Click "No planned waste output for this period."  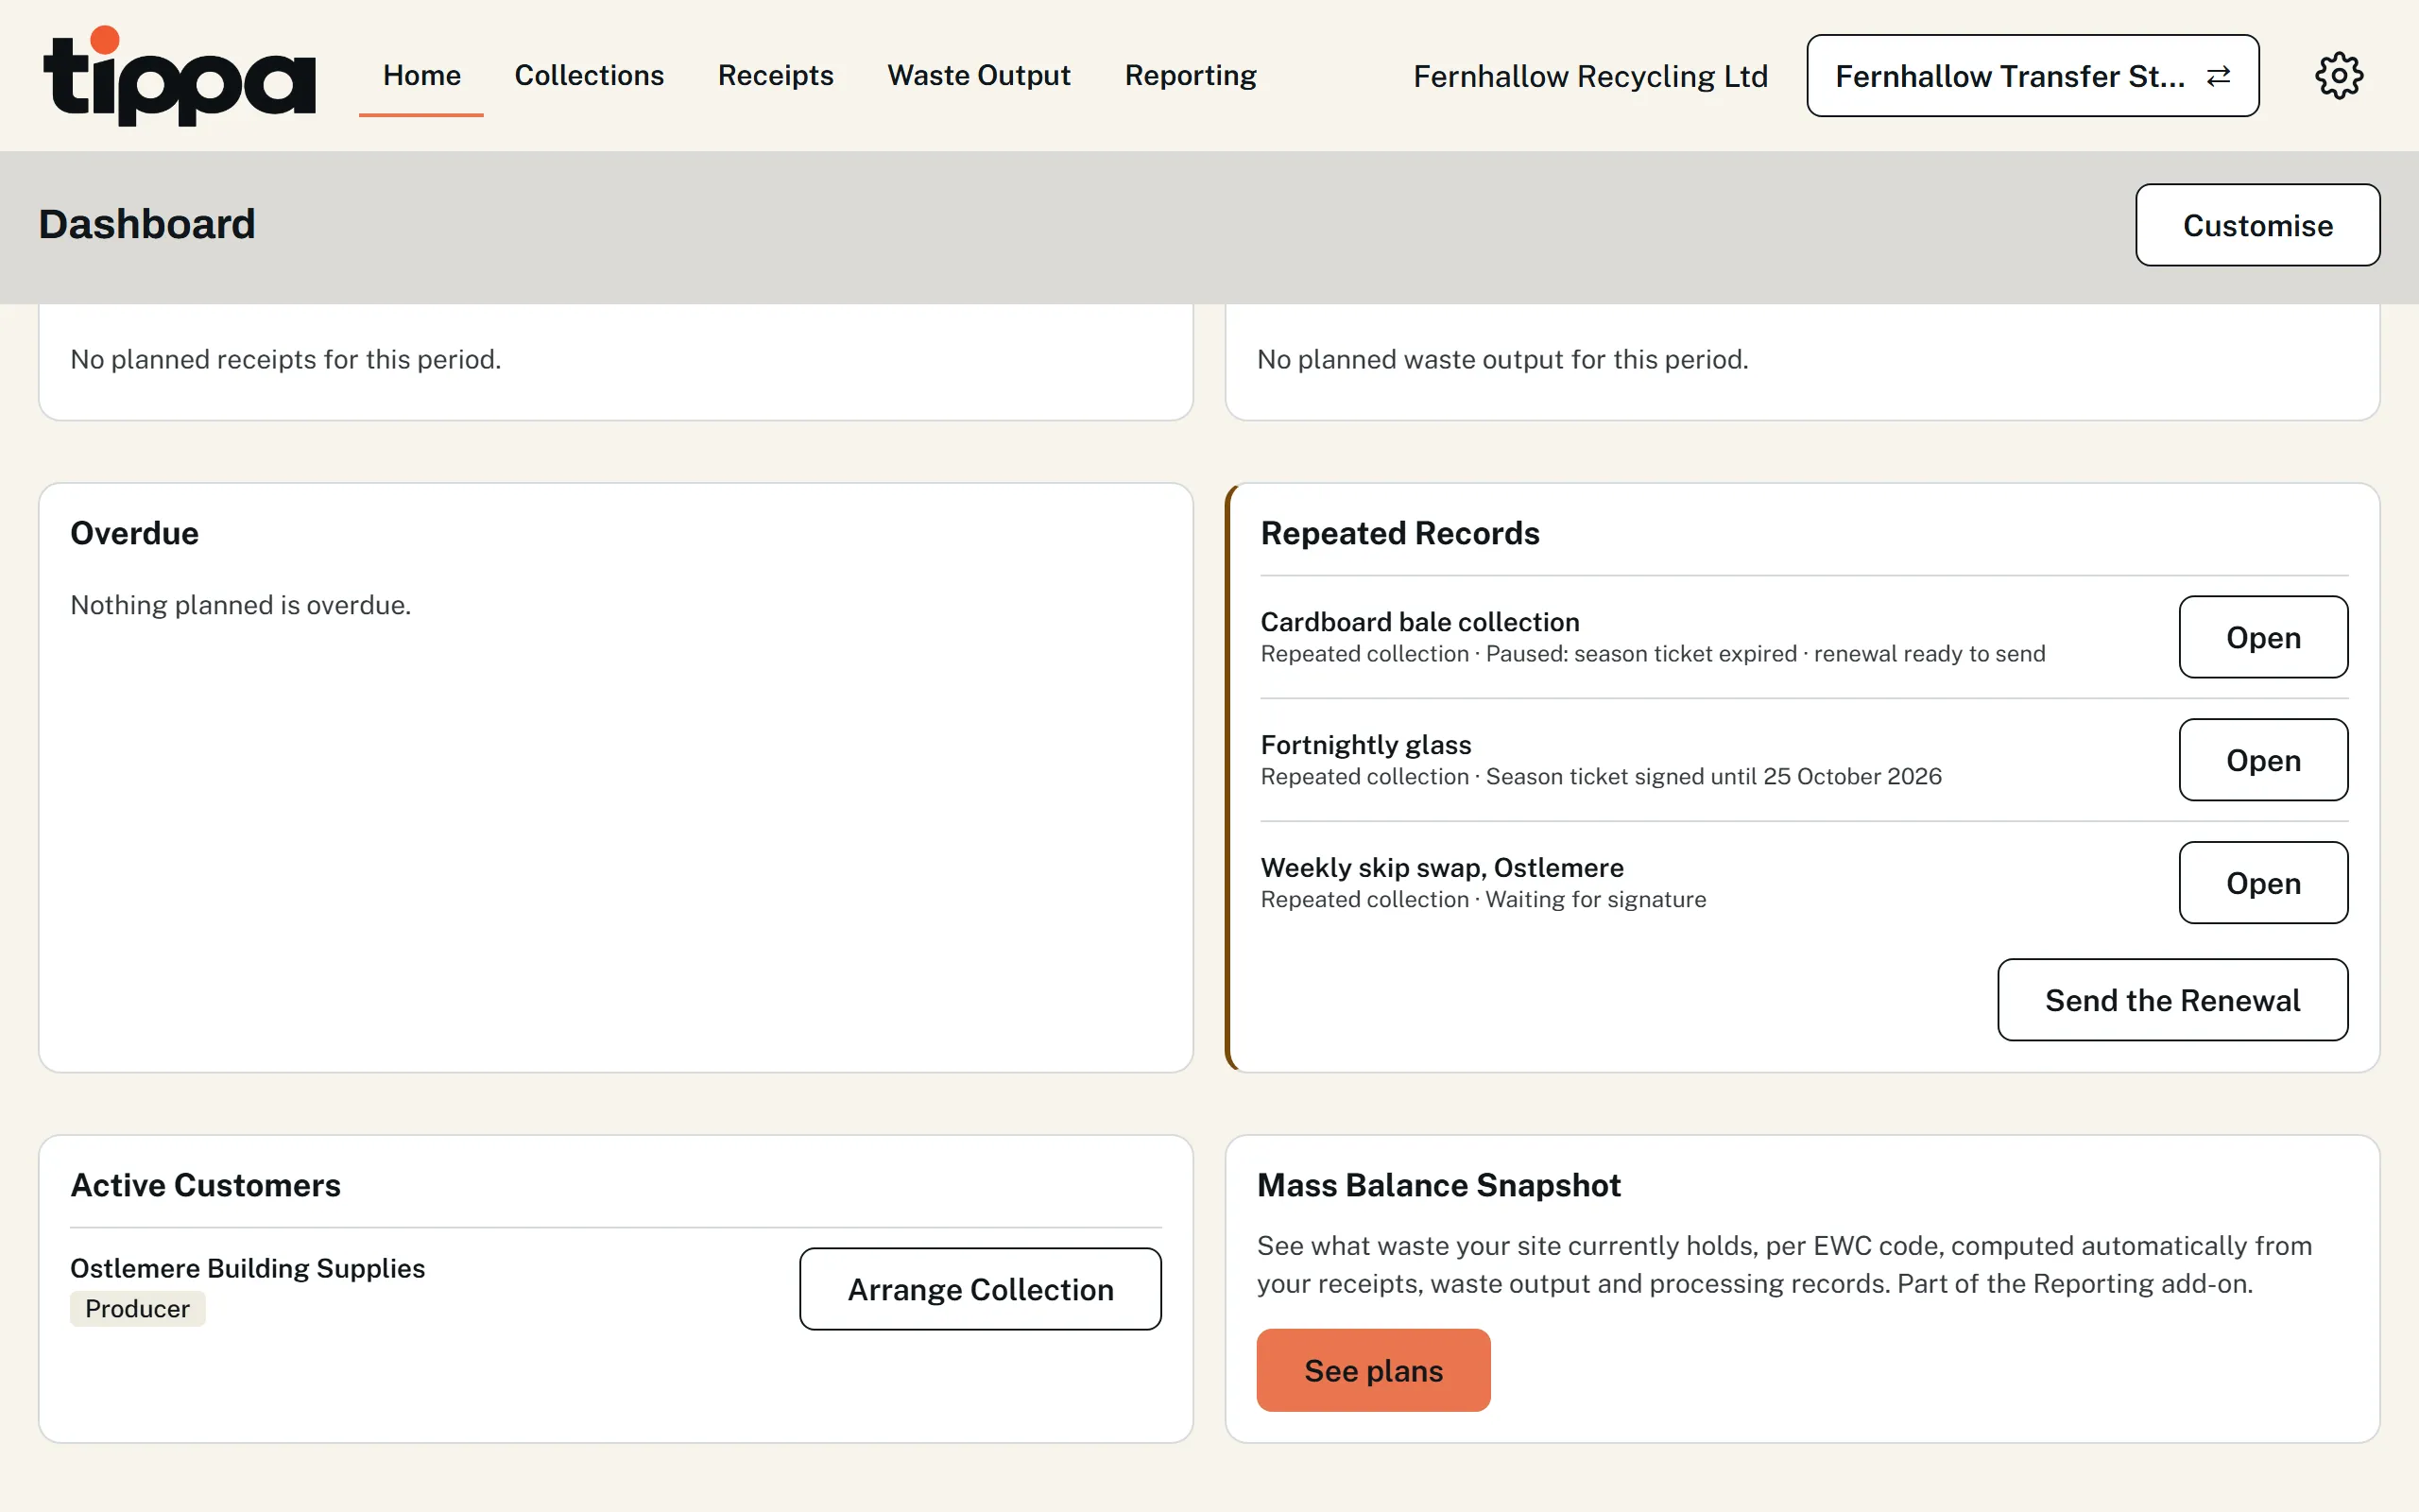pyautogui.click(x=1502, y=359)
